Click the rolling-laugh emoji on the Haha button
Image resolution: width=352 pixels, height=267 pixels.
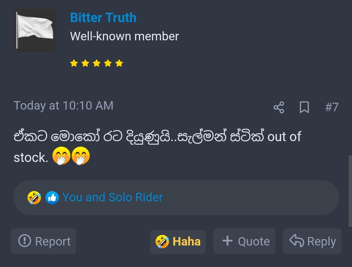[162, 242]
